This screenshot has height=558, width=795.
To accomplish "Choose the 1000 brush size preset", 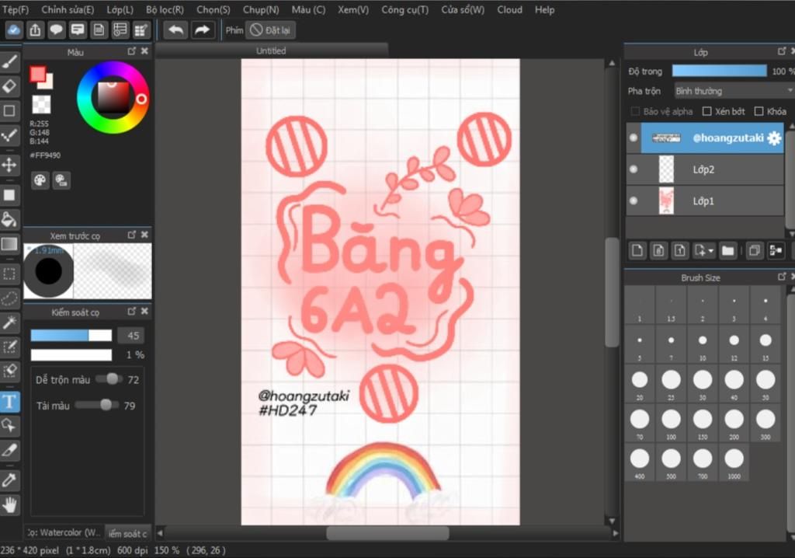I will (734, 462).
